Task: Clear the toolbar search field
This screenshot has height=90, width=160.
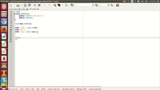Action: click(x=93, y=5)
